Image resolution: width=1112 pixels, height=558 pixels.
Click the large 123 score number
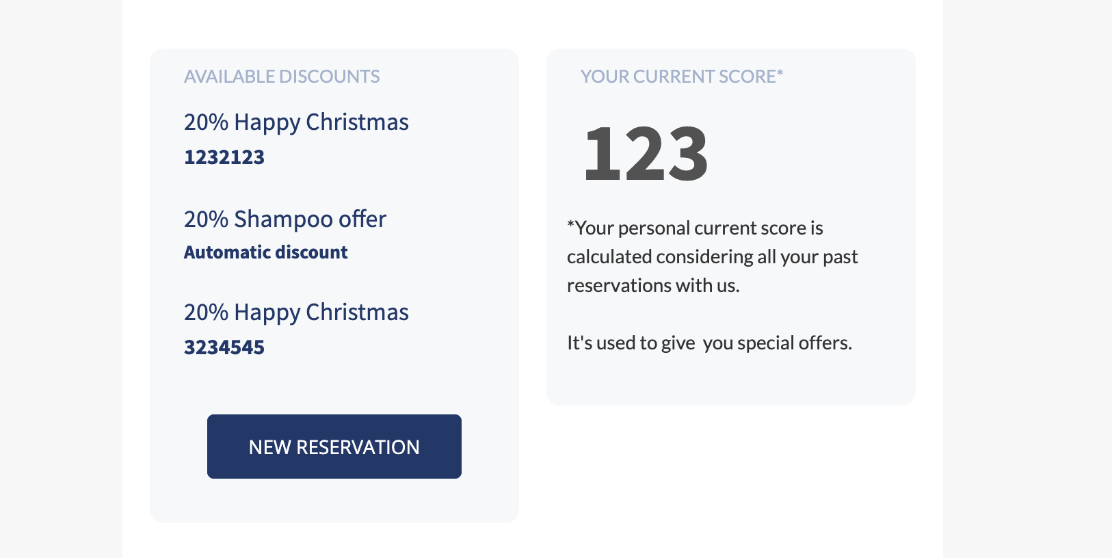pyautogui.click(x=646, y=154)
